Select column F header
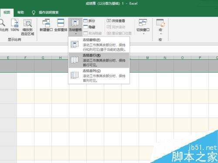The image size is (218, 163). [x=25, y=58]
